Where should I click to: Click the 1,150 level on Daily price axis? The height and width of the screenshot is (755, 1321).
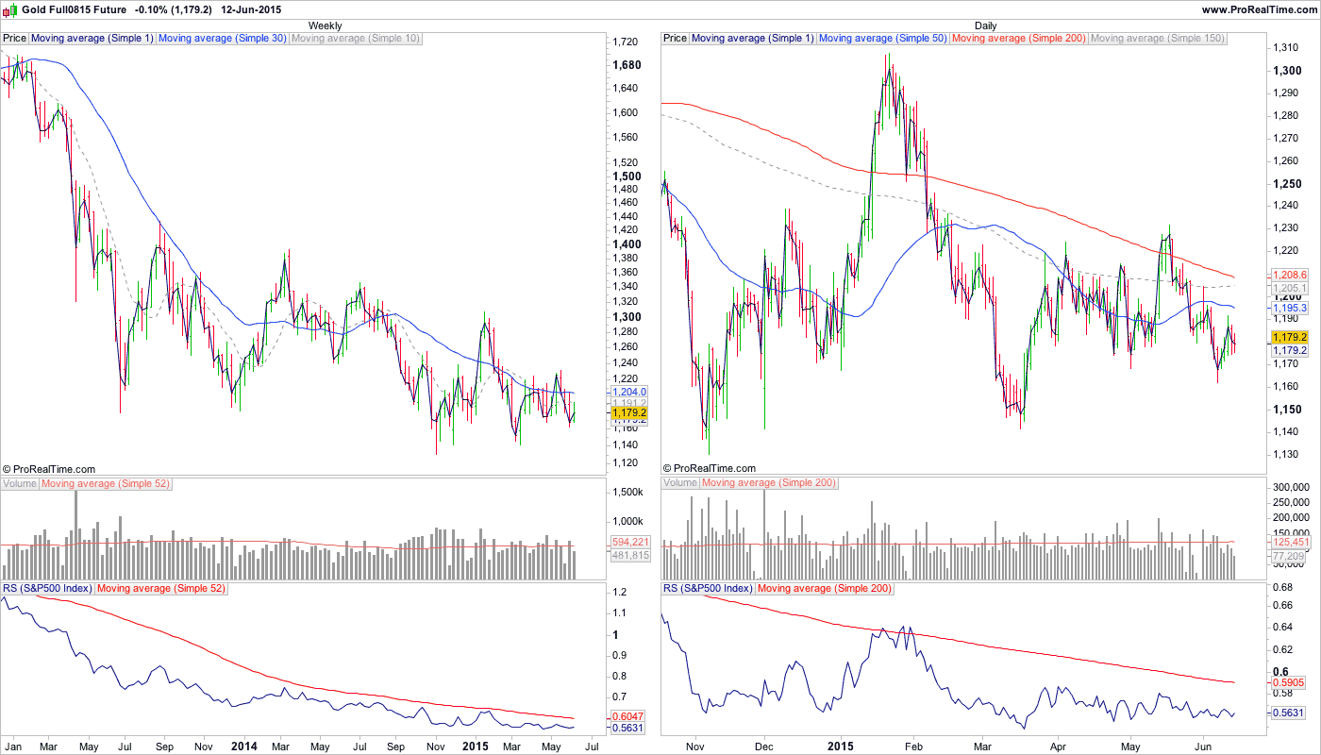coord(1289,410)
